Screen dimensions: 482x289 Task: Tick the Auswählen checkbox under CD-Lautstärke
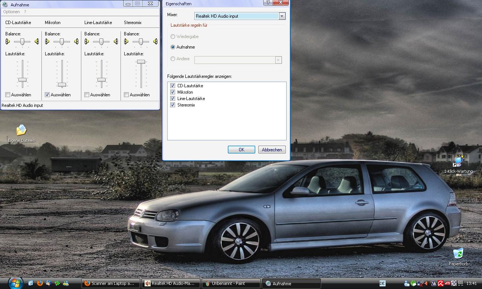pos(8,95)
